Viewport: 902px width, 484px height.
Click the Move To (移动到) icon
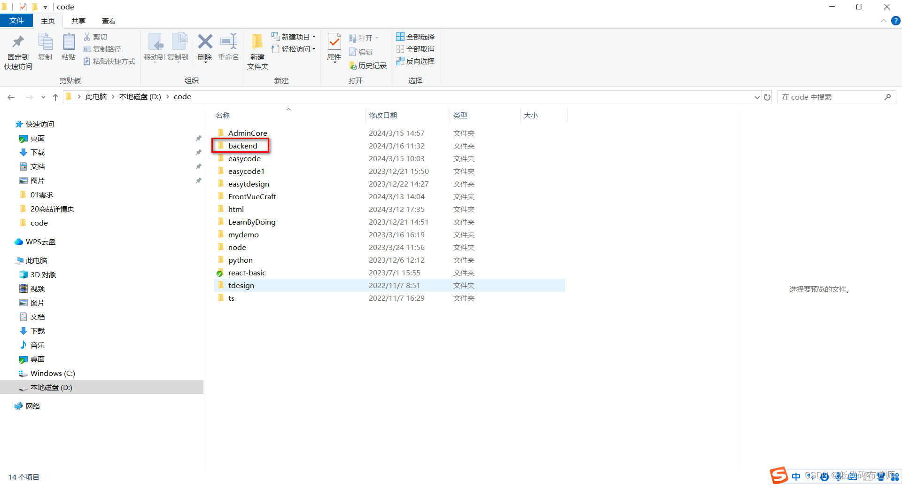click(x=155, y=42)
